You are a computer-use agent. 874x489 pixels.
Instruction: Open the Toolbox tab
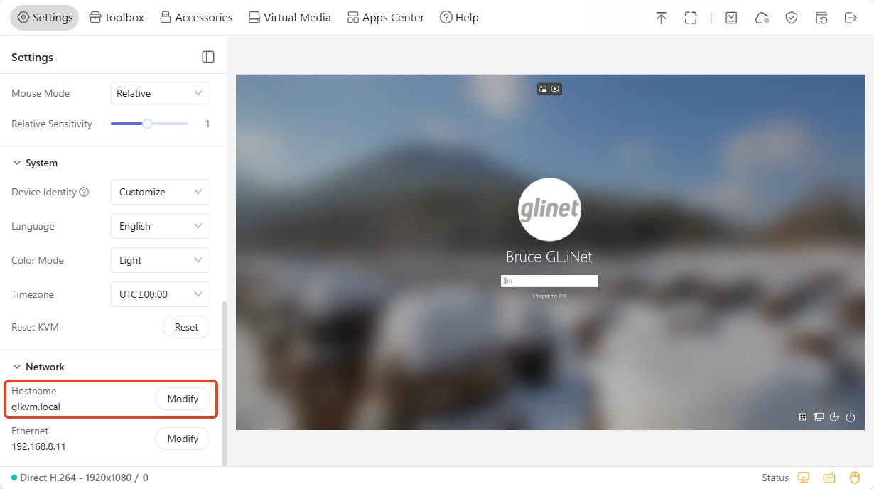tap(117, 18)
